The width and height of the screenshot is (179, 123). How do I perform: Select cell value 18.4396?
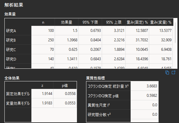click(137, 59)
